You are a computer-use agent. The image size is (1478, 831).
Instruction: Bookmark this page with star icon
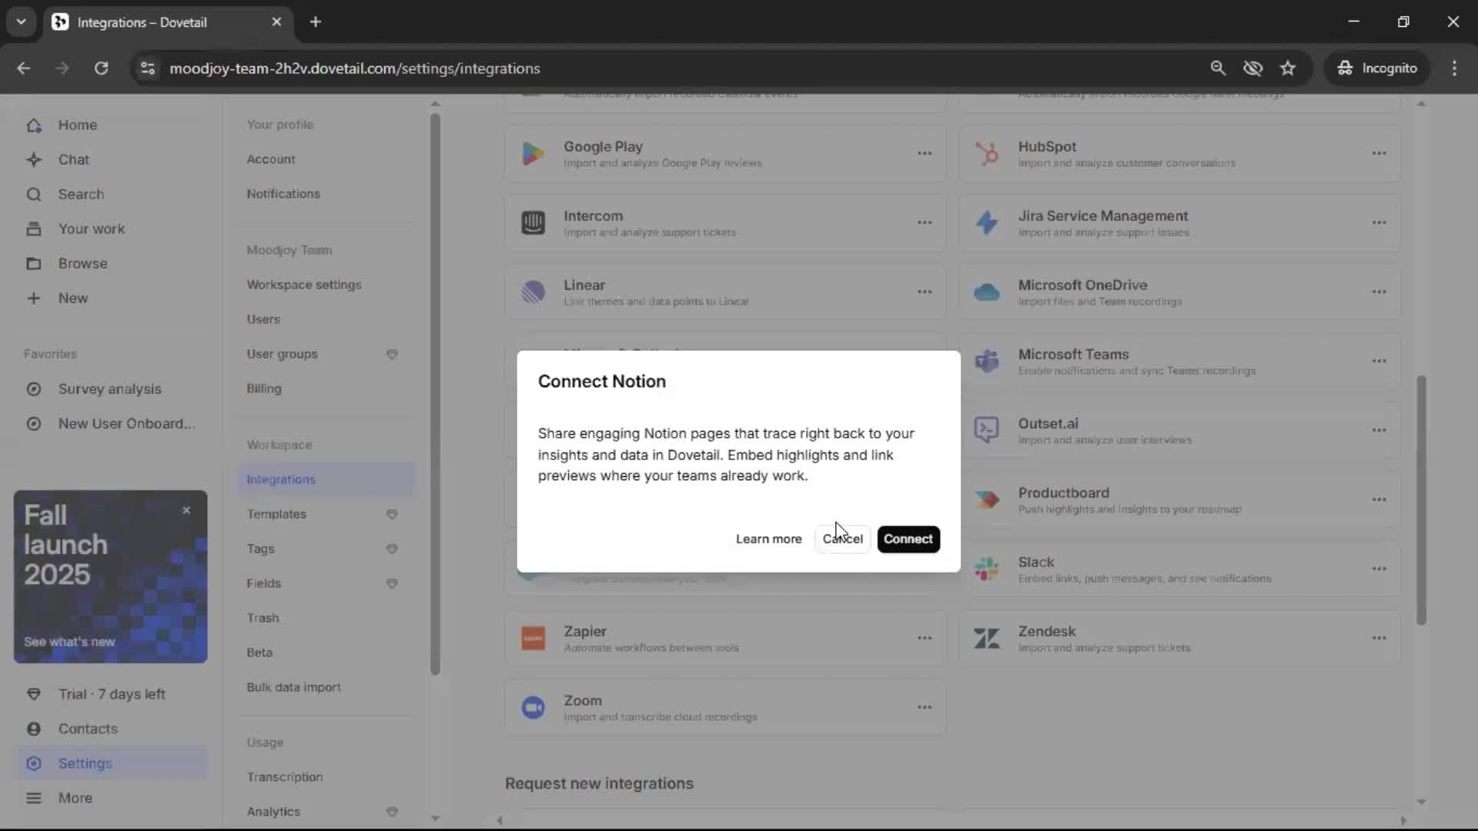[x=1288, y=68]
